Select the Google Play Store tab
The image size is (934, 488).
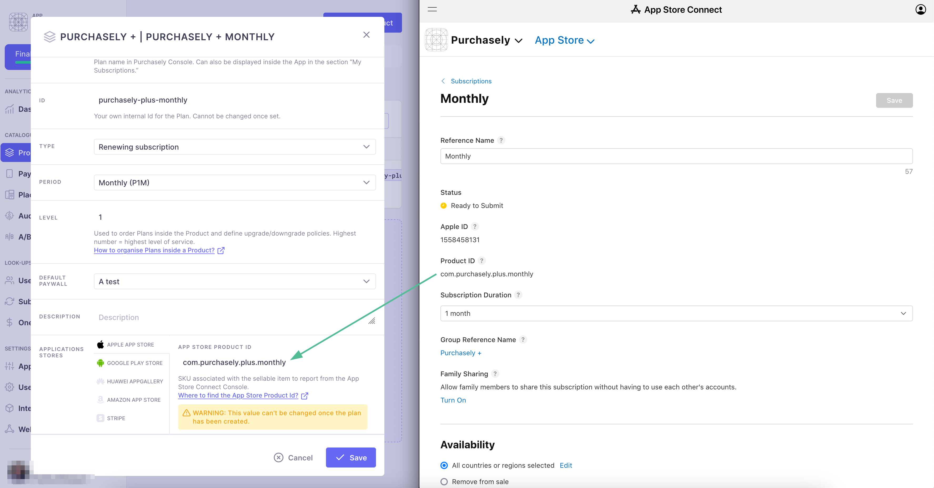pos(134,363)
